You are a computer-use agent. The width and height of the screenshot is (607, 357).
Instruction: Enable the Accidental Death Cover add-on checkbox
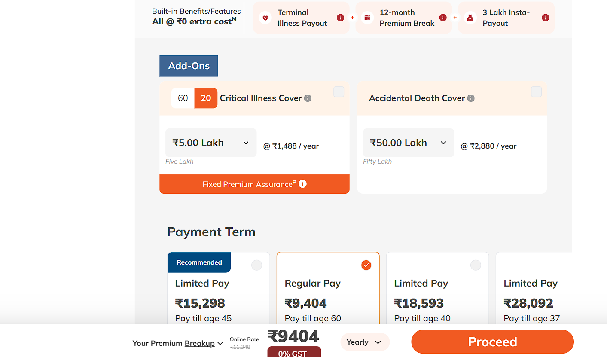pyautogui.click(x=536, y=92)
